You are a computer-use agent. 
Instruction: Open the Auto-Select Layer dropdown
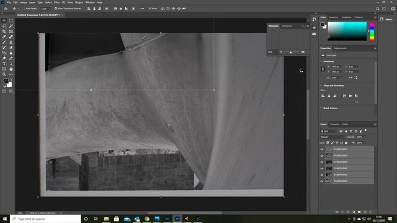tap(45, 9)
